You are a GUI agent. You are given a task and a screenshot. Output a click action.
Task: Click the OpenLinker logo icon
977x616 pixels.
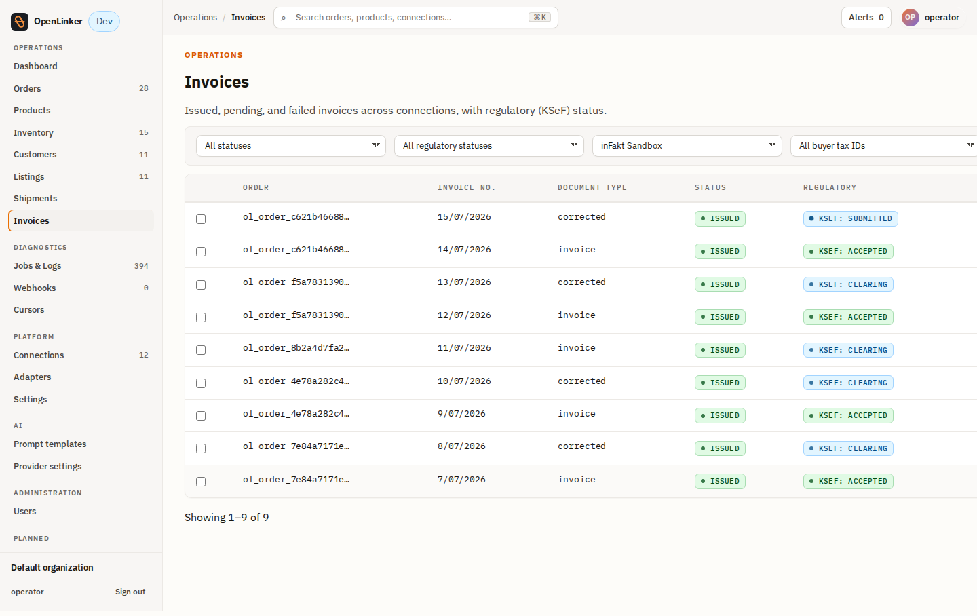[x=20, y=22]
